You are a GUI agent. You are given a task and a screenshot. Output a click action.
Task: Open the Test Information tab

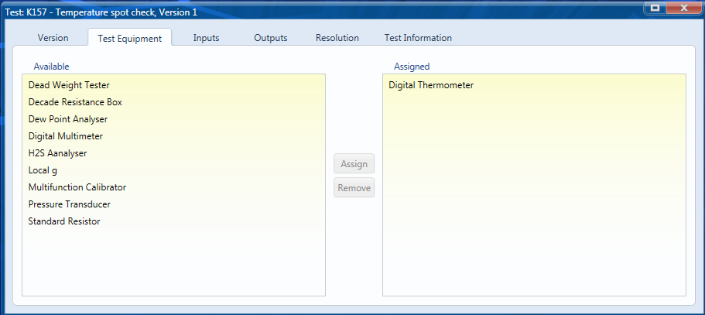[x=418, y=38]
